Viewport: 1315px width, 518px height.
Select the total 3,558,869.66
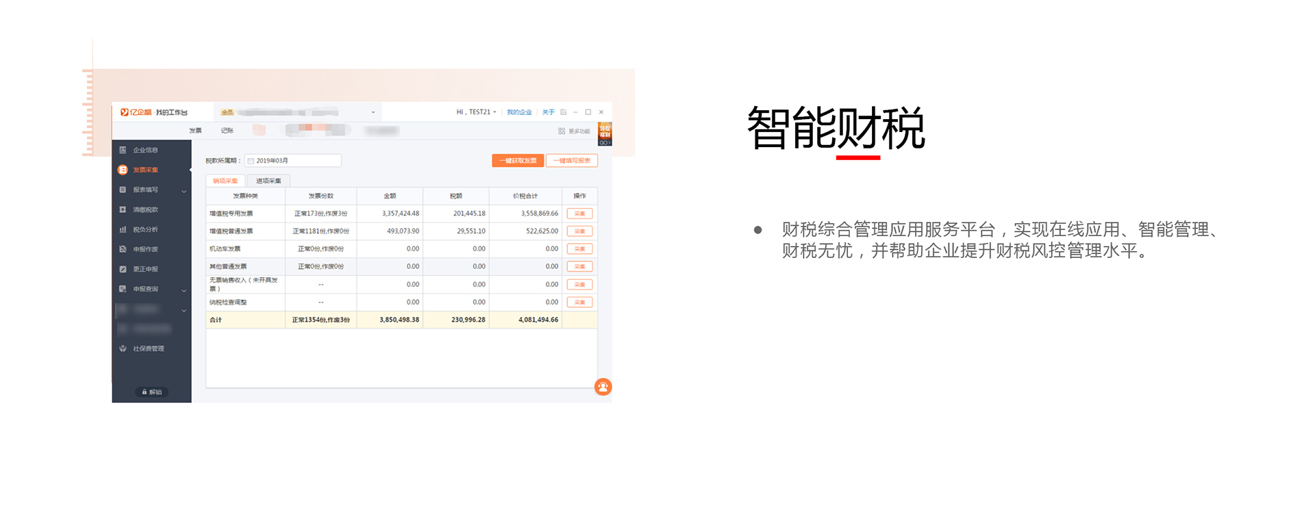tap(540, 213)
